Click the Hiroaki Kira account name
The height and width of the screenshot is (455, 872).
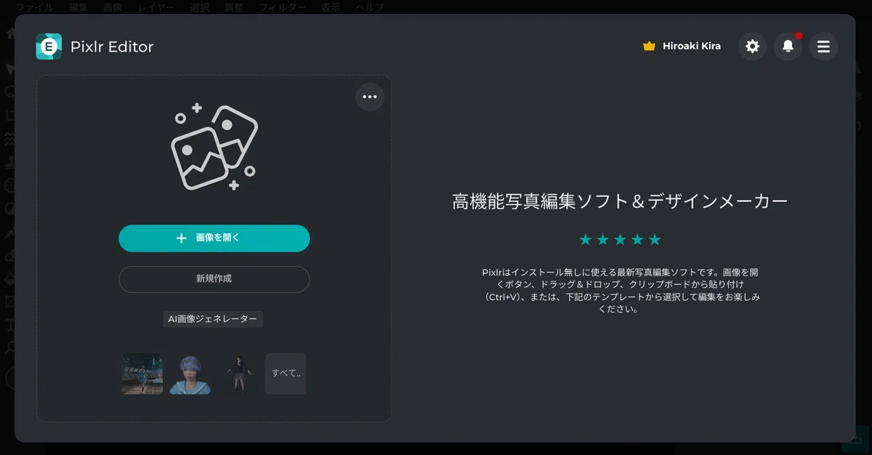[692, 47]
